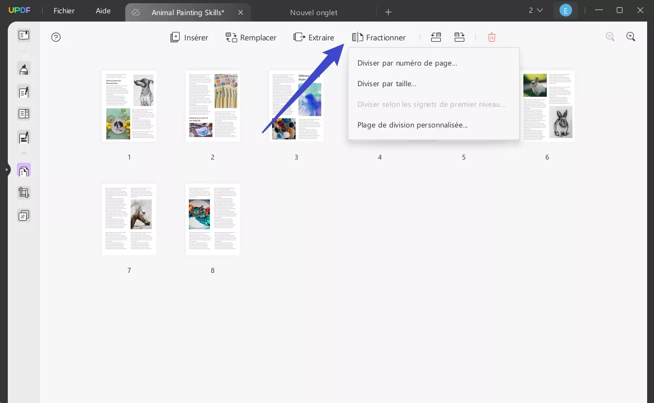Open the Fichier menu
Screen dimensions: 654x403
[64, 11]
